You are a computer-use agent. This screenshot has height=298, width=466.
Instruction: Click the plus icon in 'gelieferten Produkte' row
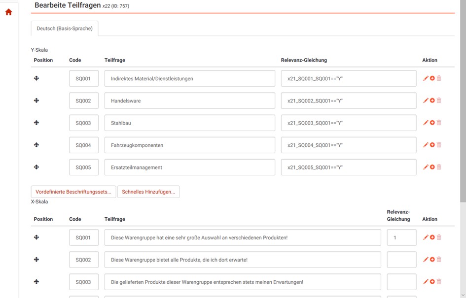tap(432, 282)
